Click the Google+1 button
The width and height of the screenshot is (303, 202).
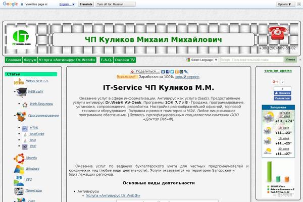(x=275, y=82)
